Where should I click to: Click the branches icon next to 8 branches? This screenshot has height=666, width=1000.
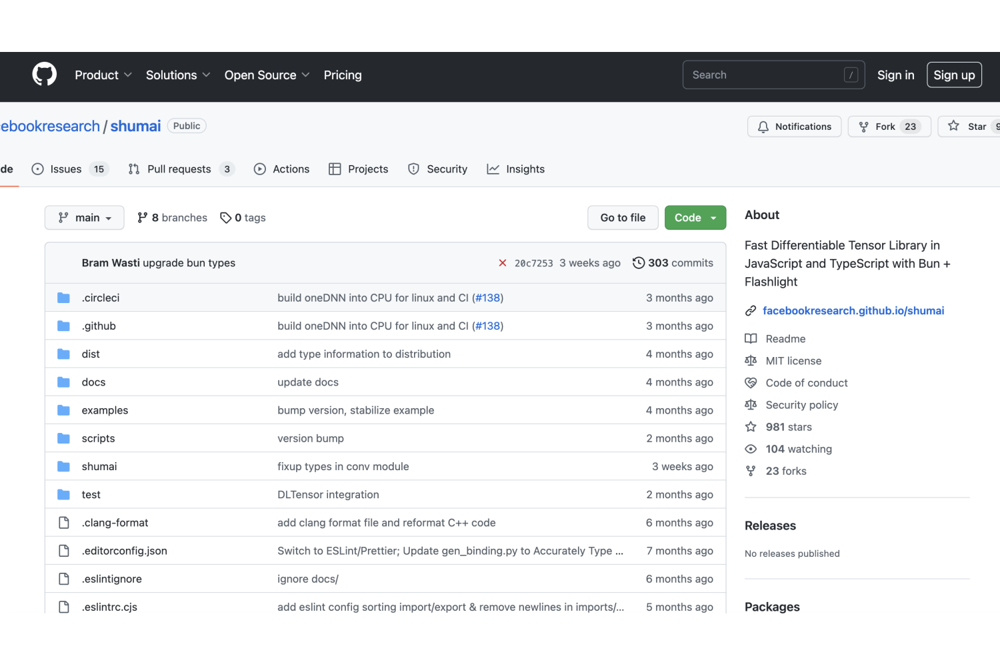[142, 218]
